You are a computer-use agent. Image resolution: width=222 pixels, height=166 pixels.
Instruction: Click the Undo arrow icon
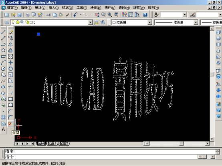[x=75, y=15]
